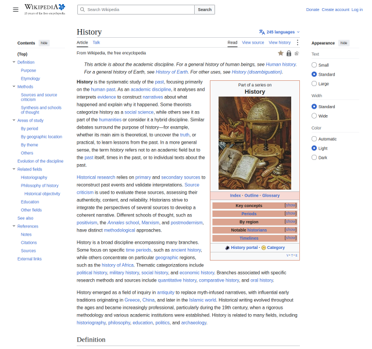This screenshot has width=372, height=349.
Task: Open the Annales school link
Action: [123, 223]
